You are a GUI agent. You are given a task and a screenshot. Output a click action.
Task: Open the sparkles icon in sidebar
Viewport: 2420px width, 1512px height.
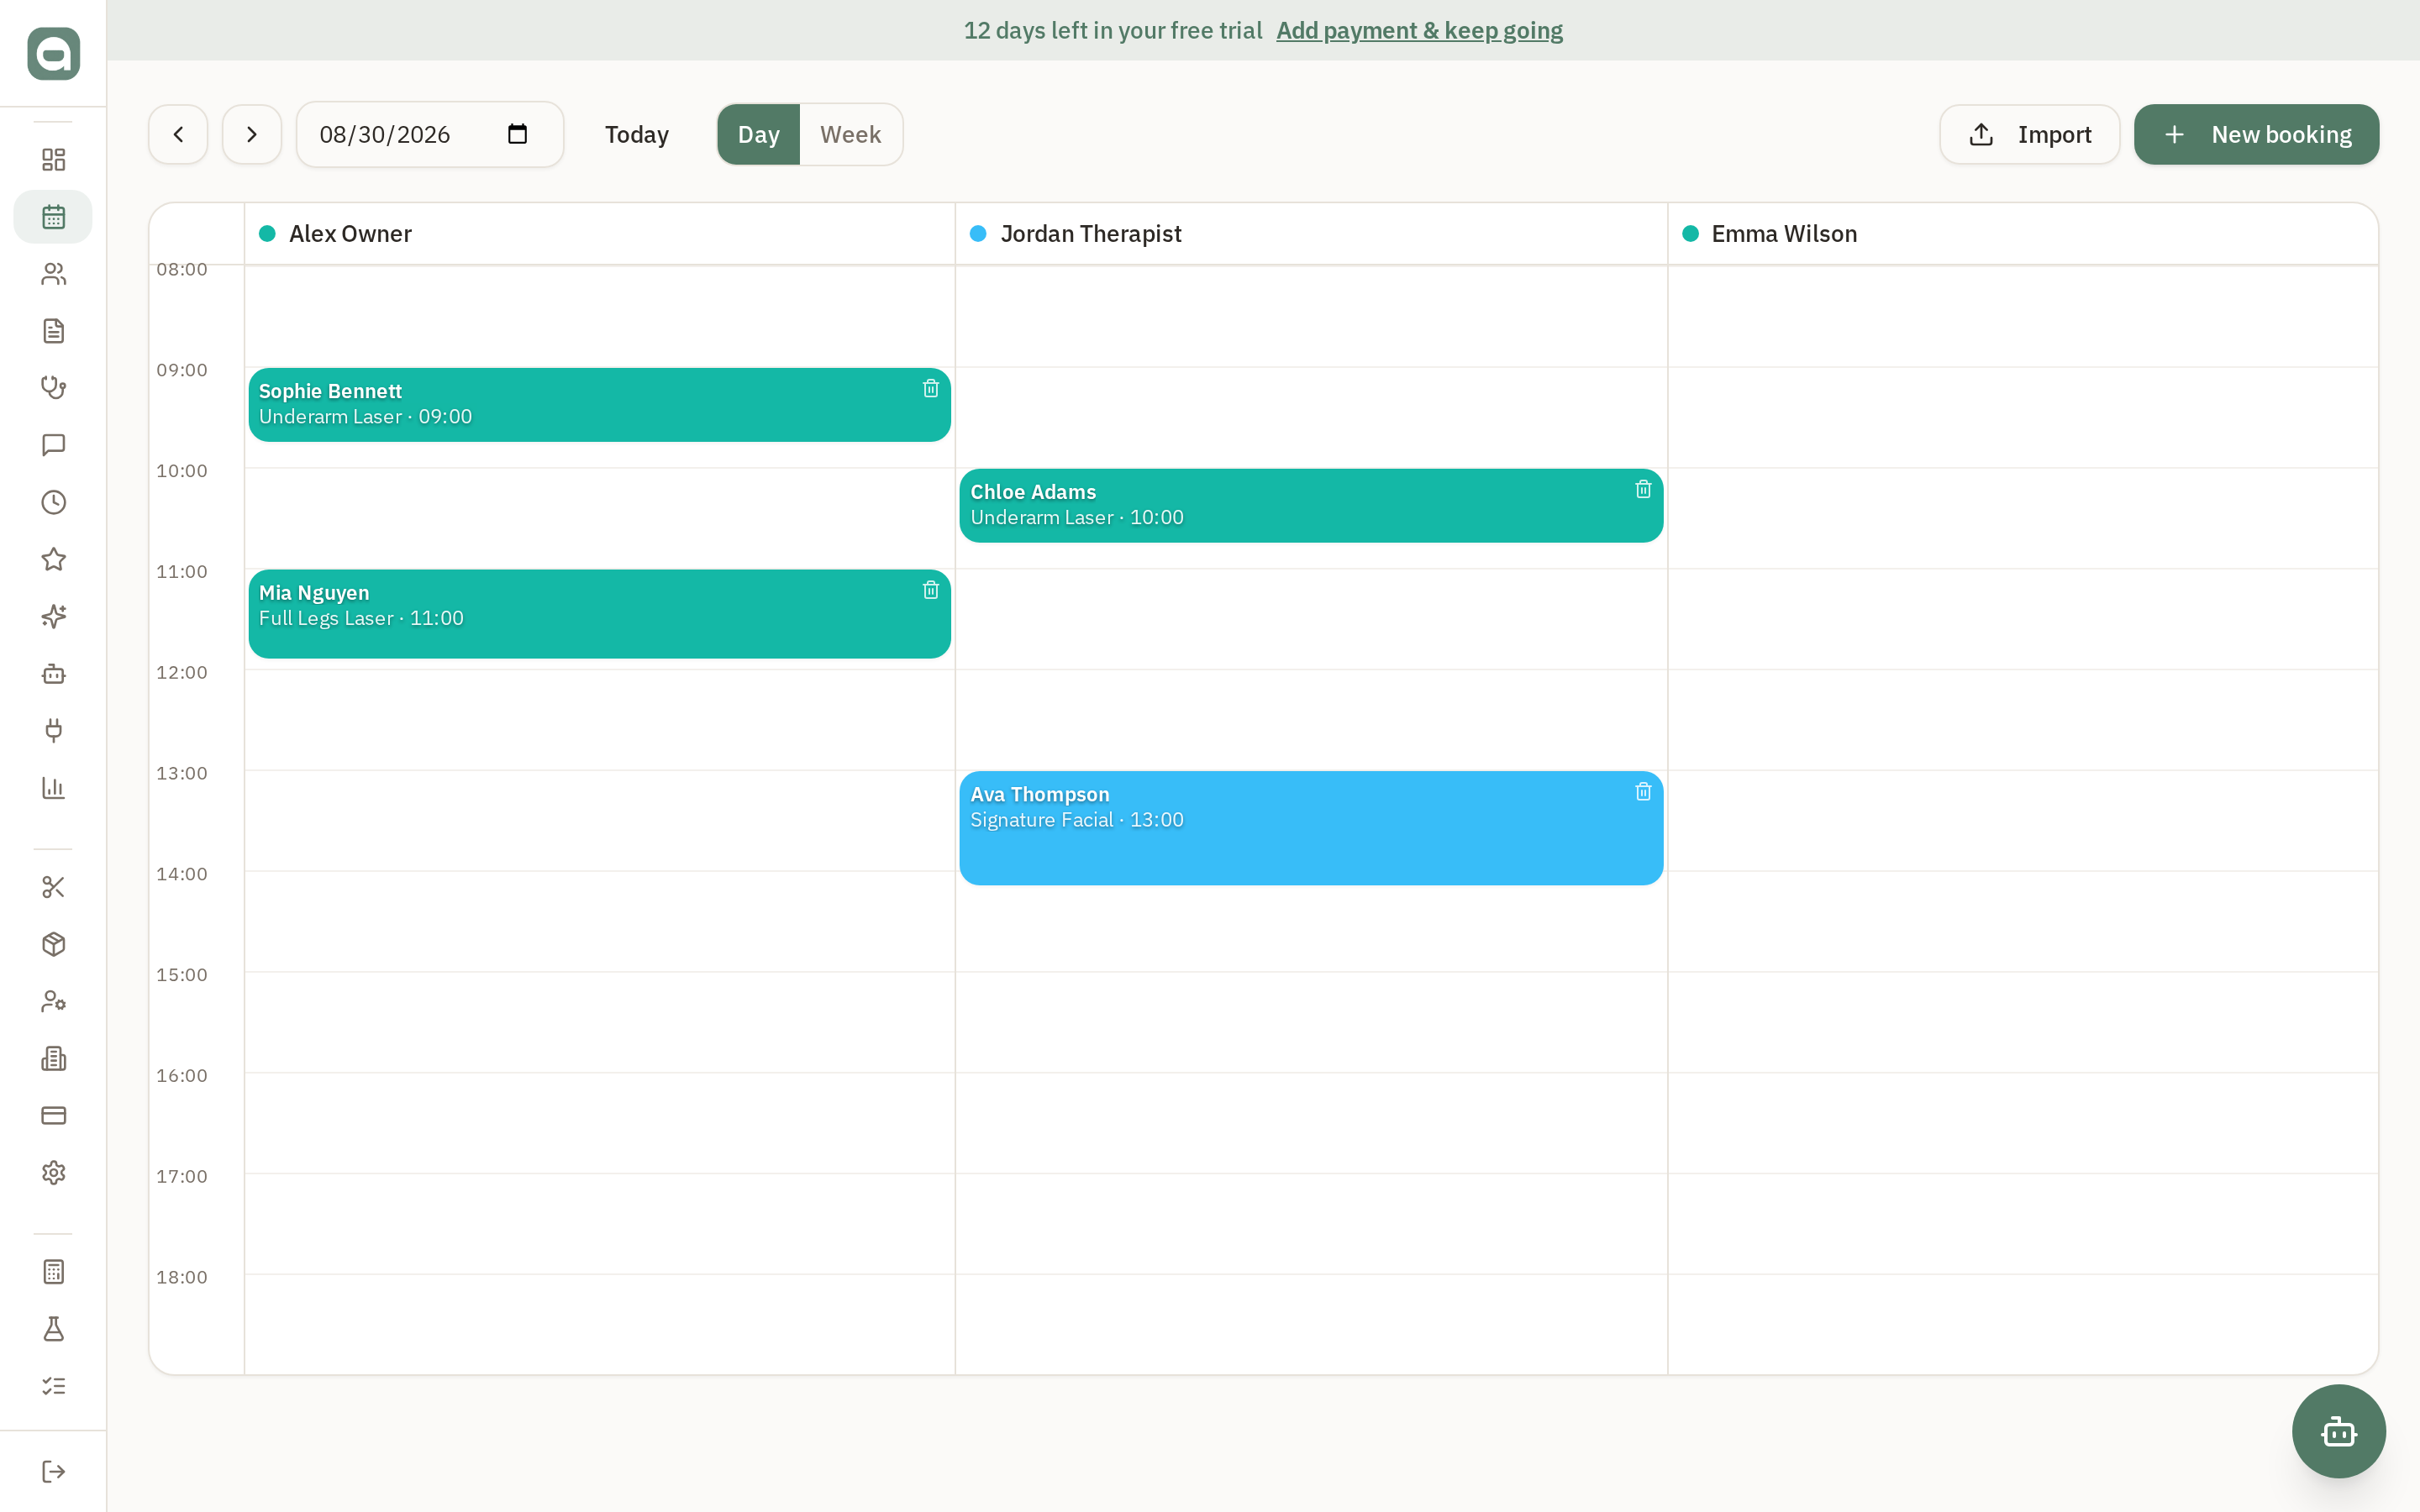tap(53, 616)
